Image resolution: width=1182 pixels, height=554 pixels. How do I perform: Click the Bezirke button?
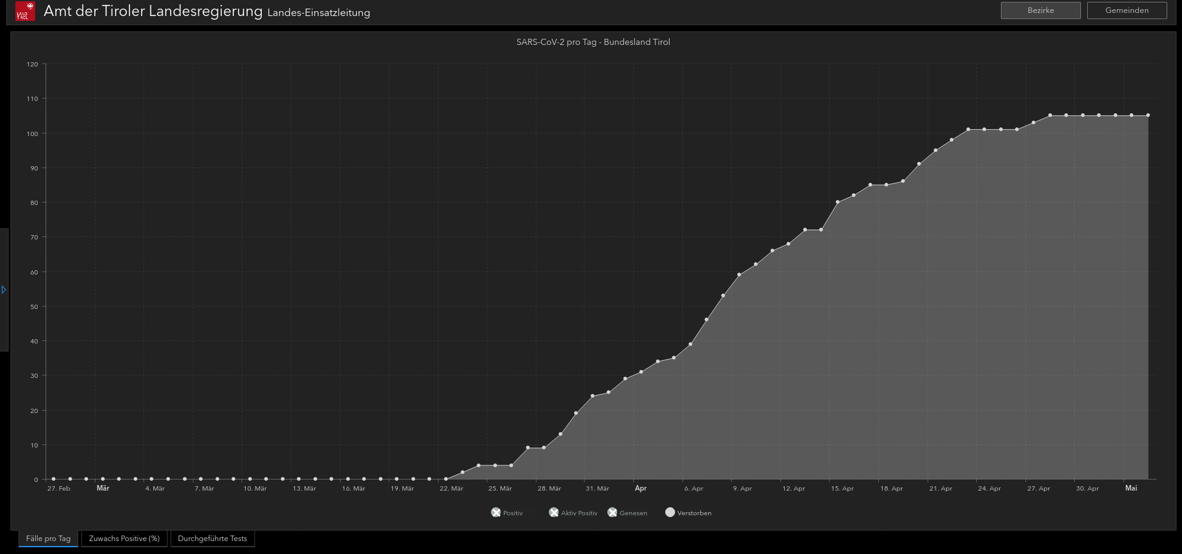(x=1040, y=10)
